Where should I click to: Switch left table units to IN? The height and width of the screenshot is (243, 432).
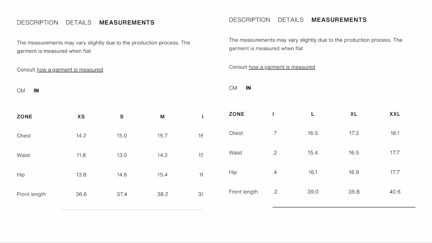click(36, 90)
